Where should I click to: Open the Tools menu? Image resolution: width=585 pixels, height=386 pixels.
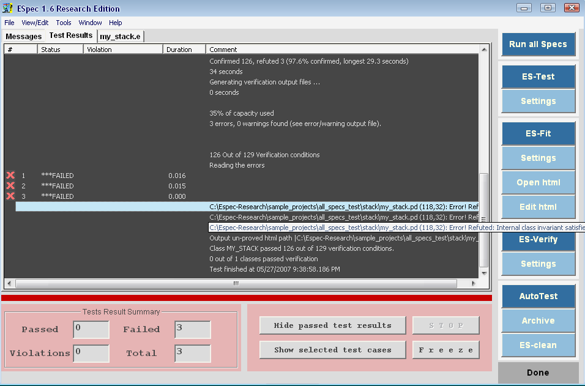(x=64, y=23)
